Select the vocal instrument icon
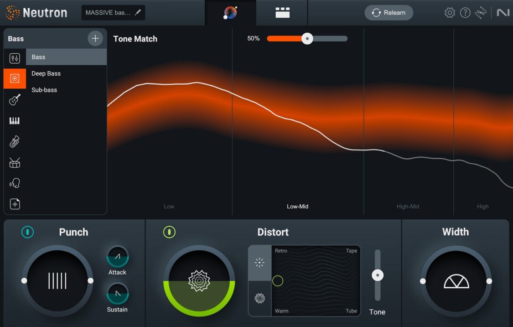Image resolution: width=513 pixels, height=327 pixels. pos(14,183)
